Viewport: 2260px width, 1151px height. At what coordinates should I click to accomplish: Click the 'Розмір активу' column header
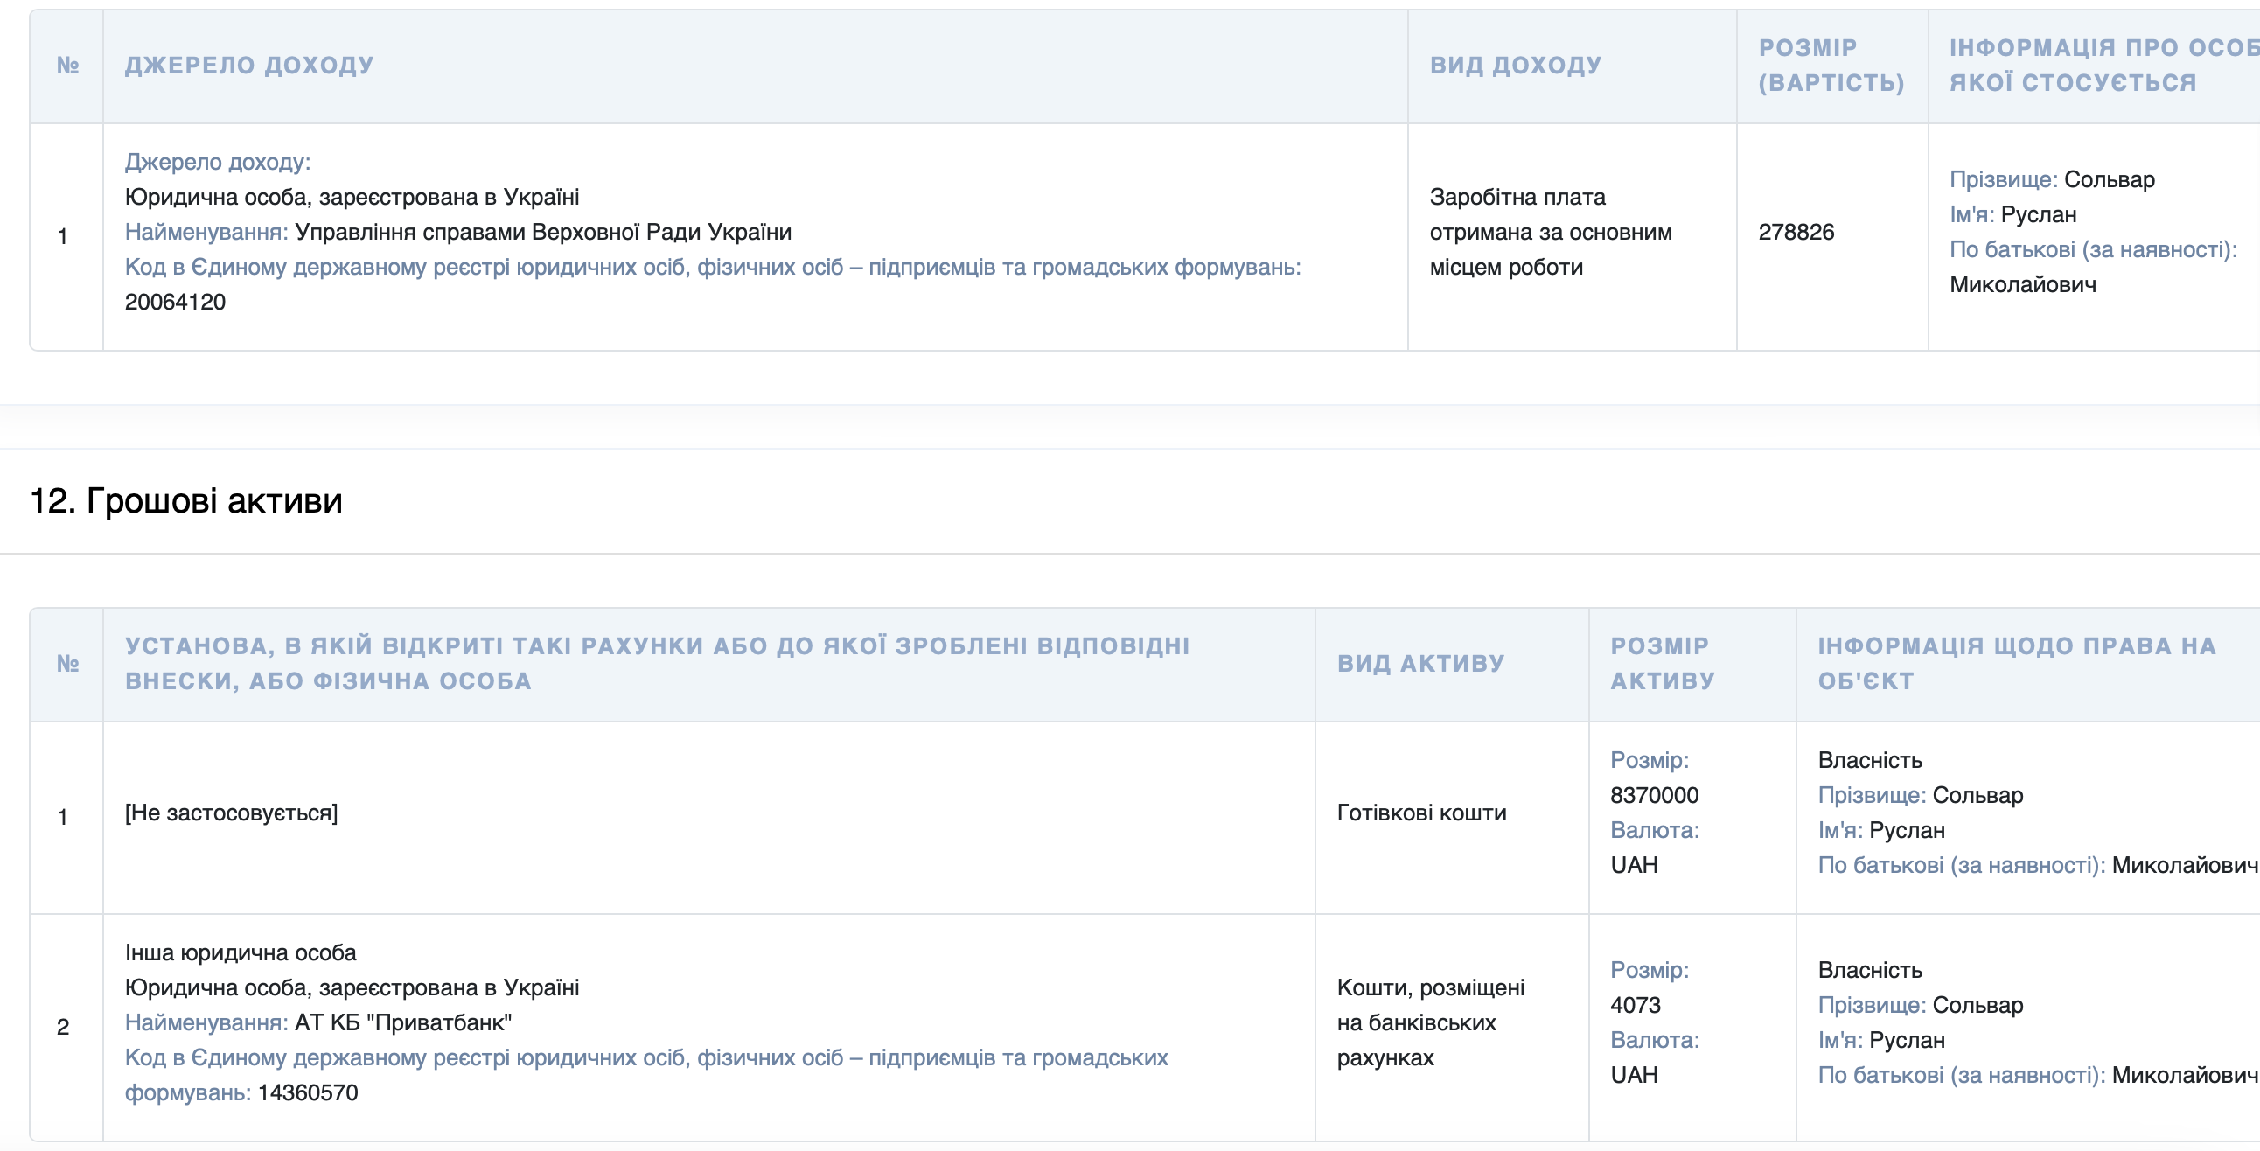[x=1662, y=663]
